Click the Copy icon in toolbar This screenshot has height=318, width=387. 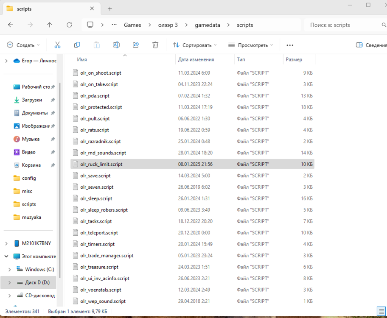pos(77,45)
